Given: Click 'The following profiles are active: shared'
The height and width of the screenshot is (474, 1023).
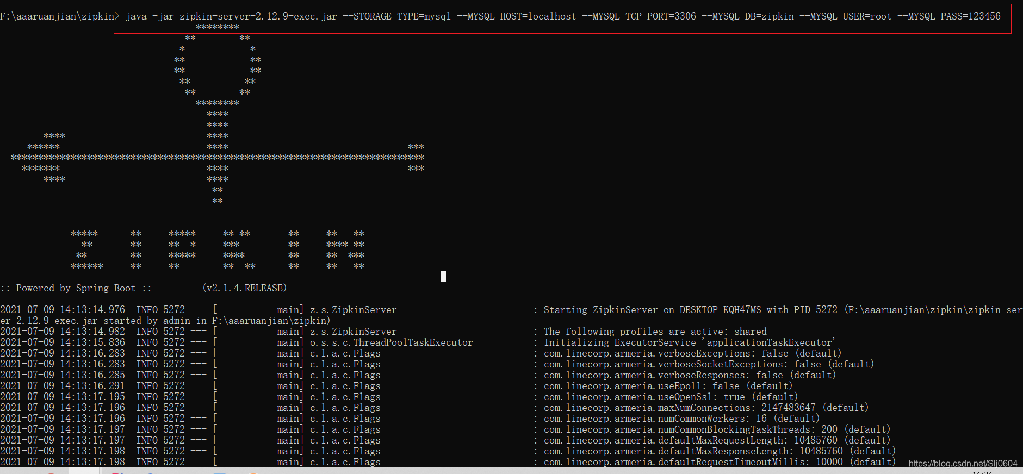Looking at the screenshot, I should (x=655, y=332).
